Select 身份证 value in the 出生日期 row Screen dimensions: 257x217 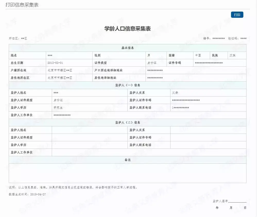click(152, 63)
